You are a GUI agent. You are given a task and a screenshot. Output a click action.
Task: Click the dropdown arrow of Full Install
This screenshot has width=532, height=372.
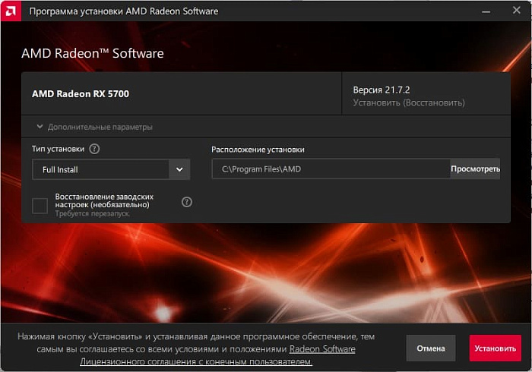coord(179,169)
